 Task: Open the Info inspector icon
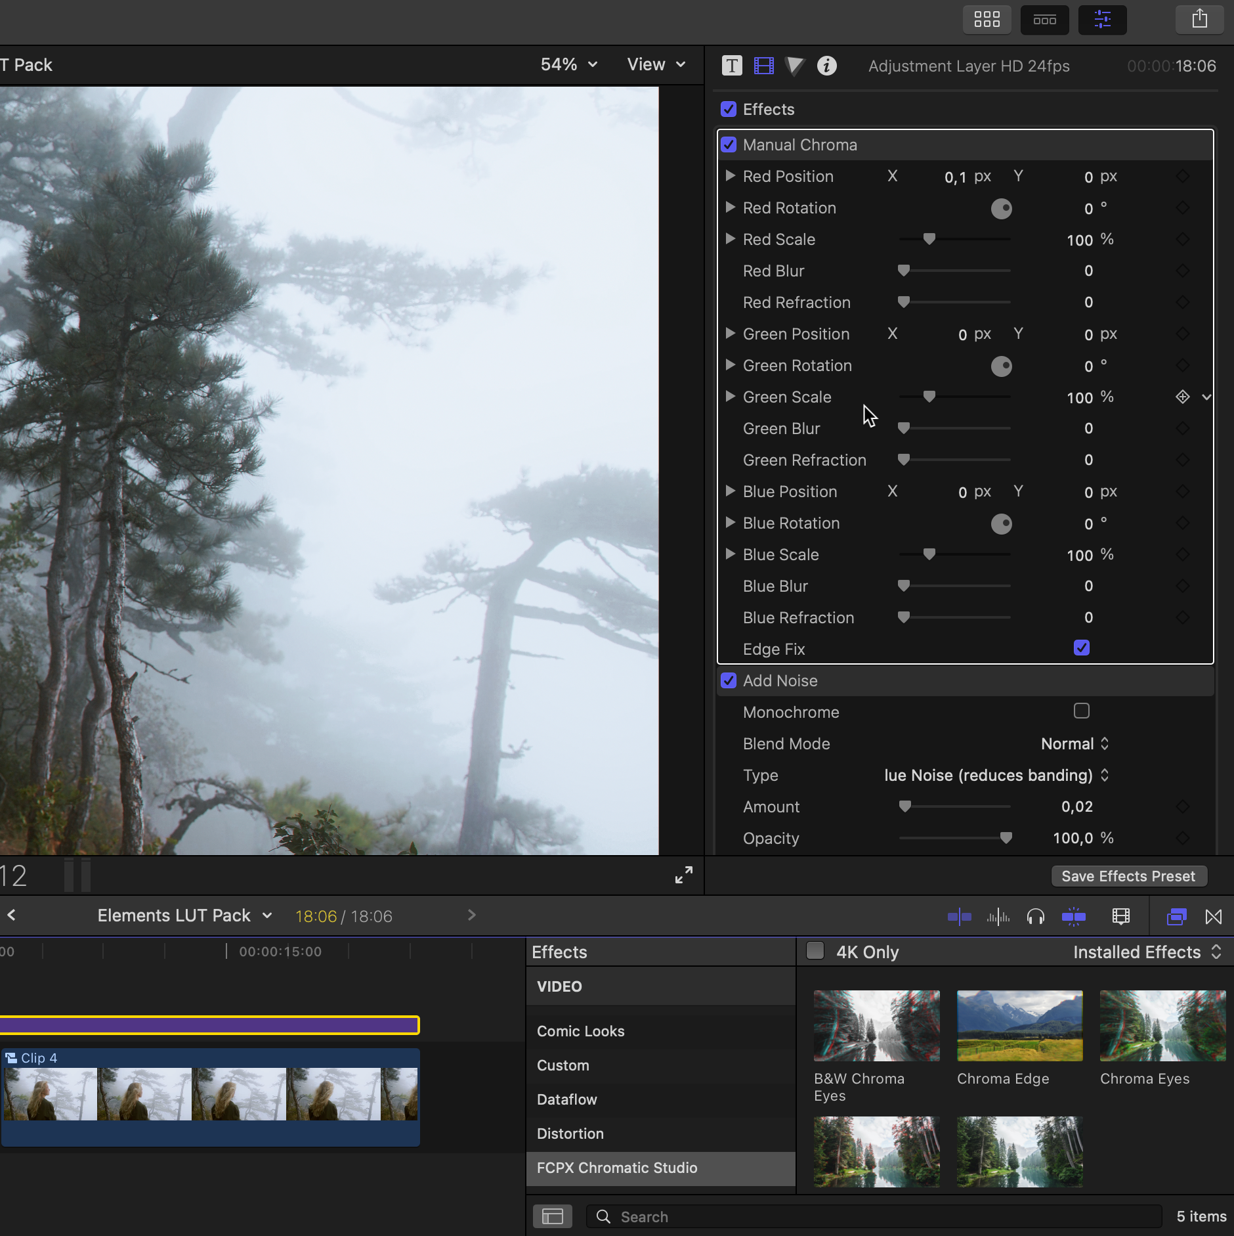coord(826,66)
